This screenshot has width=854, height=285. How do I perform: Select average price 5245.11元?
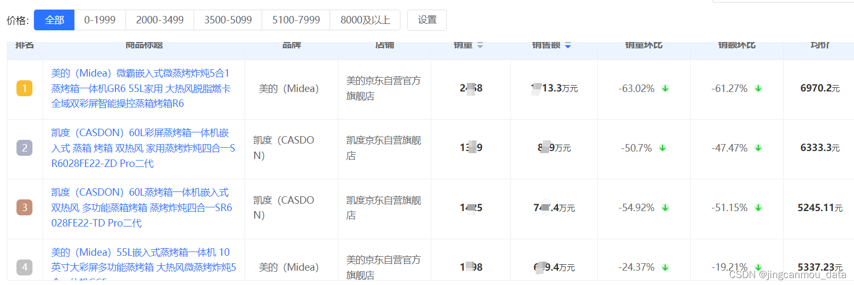(x=820, y=207)
